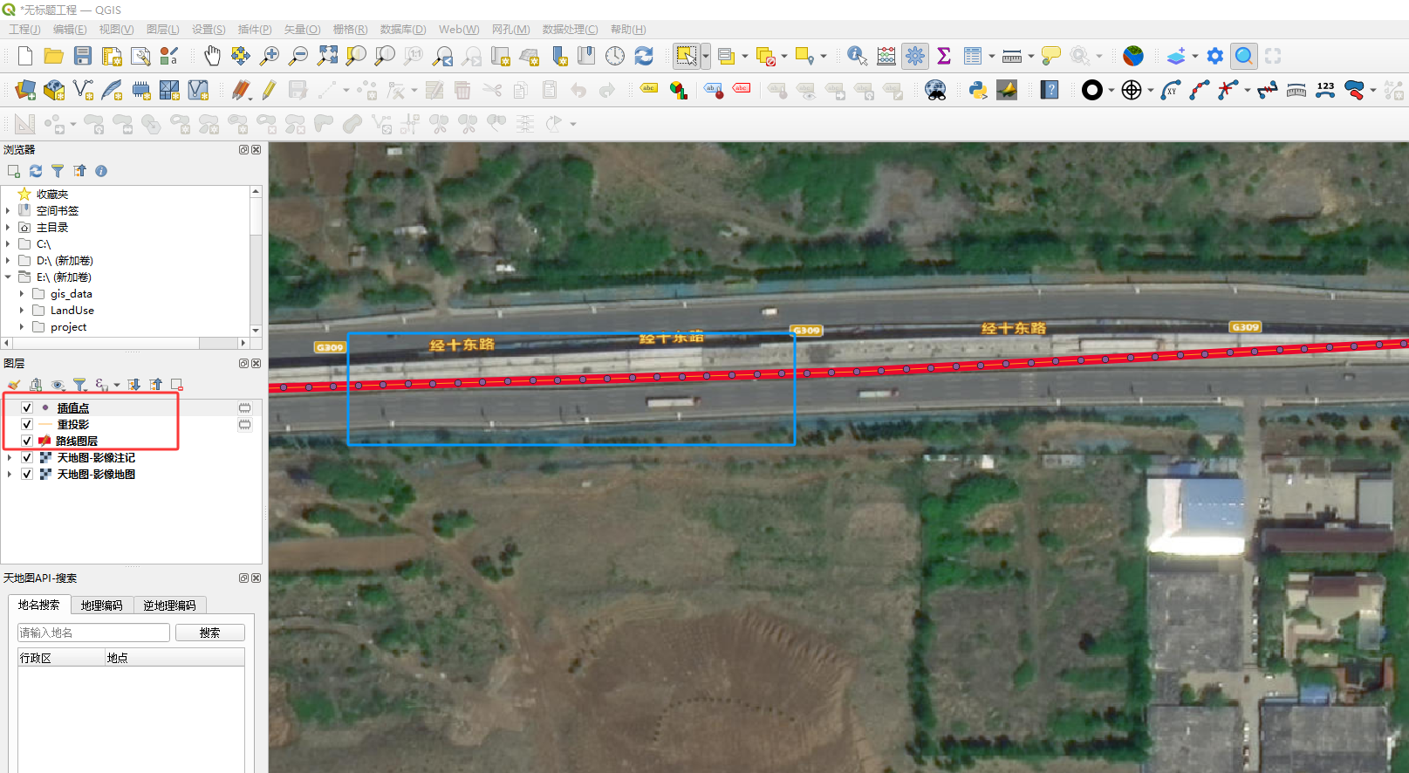Open the 视图(V) menu
This screenshot has height=773, width=1409.
click(116, 29)
